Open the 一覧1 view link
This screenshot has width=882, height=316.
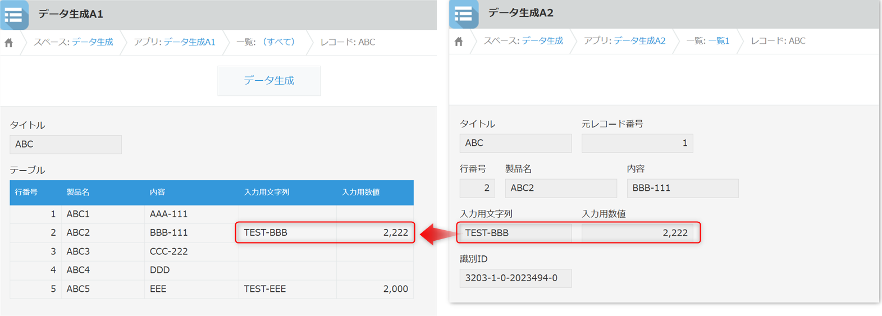[719, 41]
